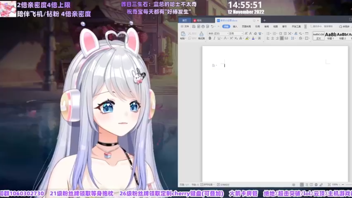Expand the bulleted list dropdown

click(x=271, y=33)
